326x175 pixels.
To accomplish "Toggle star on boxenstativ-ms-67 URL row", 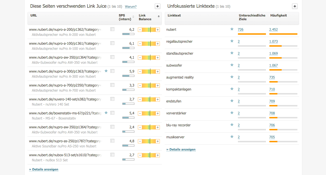I will (x=106, y=113).
